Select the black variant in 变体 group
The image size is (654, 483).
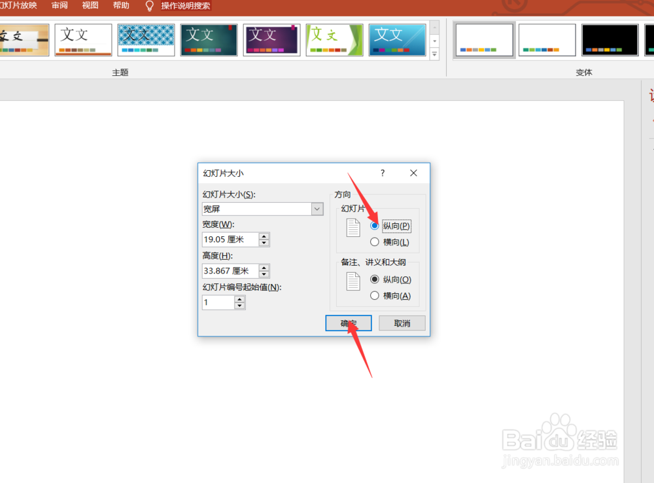point(610,39)
